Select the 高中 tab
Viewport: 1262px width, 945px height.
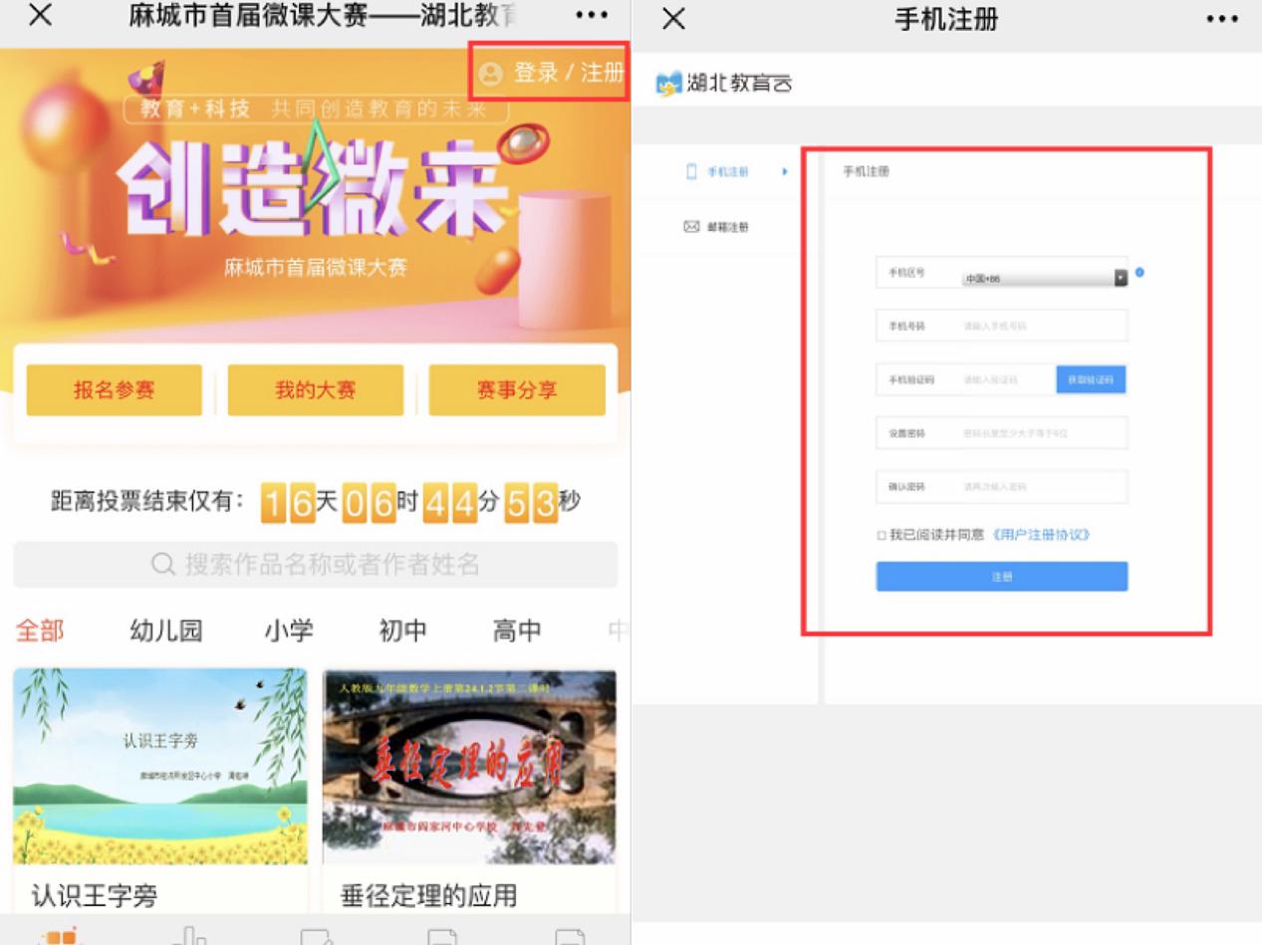point(517,630)
